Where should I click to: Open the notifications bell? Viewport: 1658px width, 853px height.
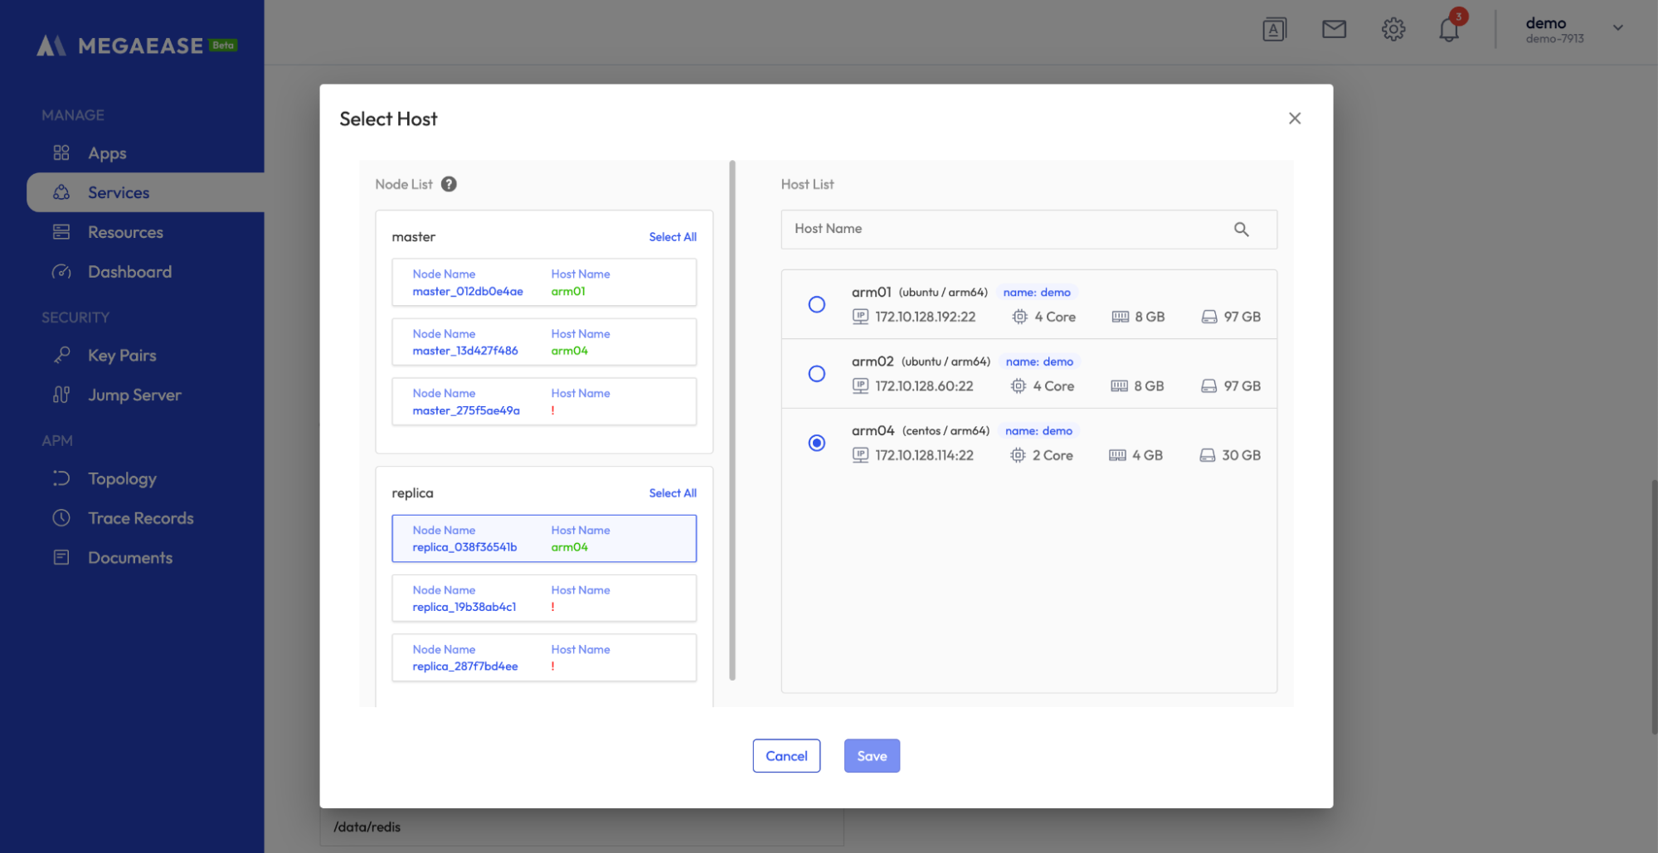1449,29
